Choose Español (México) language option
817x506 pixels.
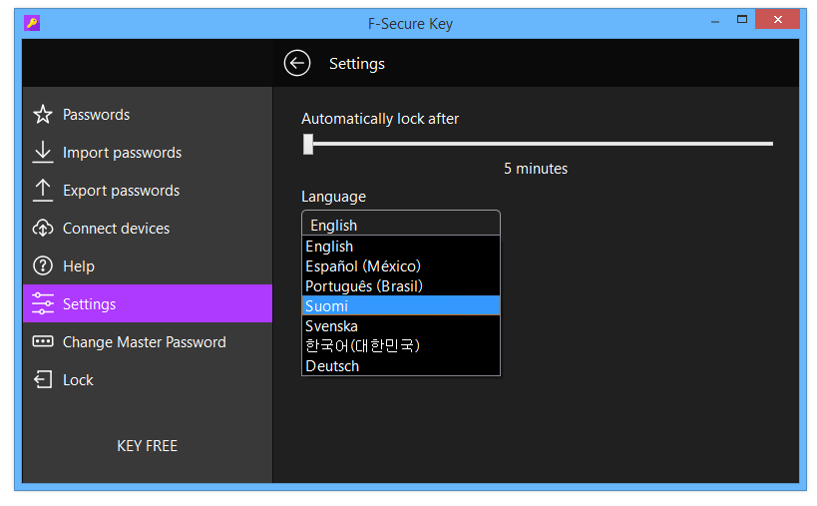click(x=401, y=265)
